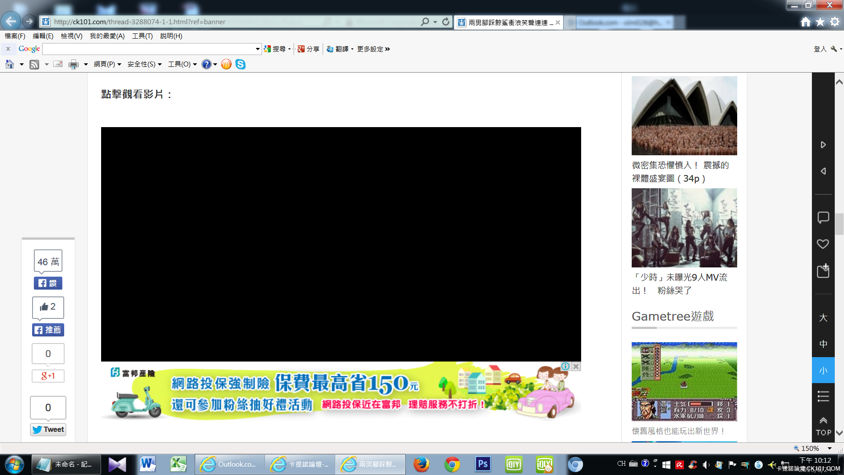Click 登入 on the Google toolbar
This screenshot has height=475, width=844.
point(820,49)
